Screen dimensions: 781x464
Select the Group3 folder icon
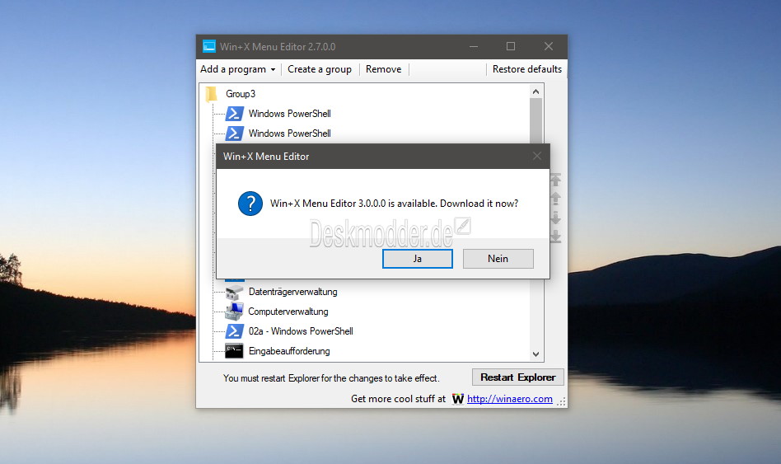pos(212,94)
